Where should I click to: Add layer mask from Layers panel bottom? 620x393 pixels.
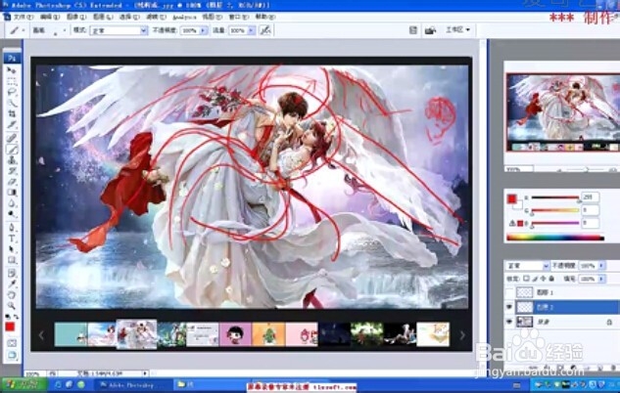560,368
